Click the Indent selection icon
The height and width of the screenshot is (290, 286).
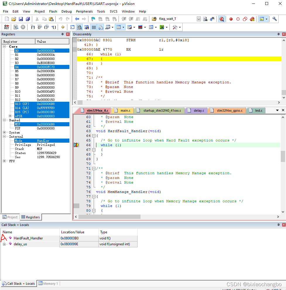(x=124, y=19)
